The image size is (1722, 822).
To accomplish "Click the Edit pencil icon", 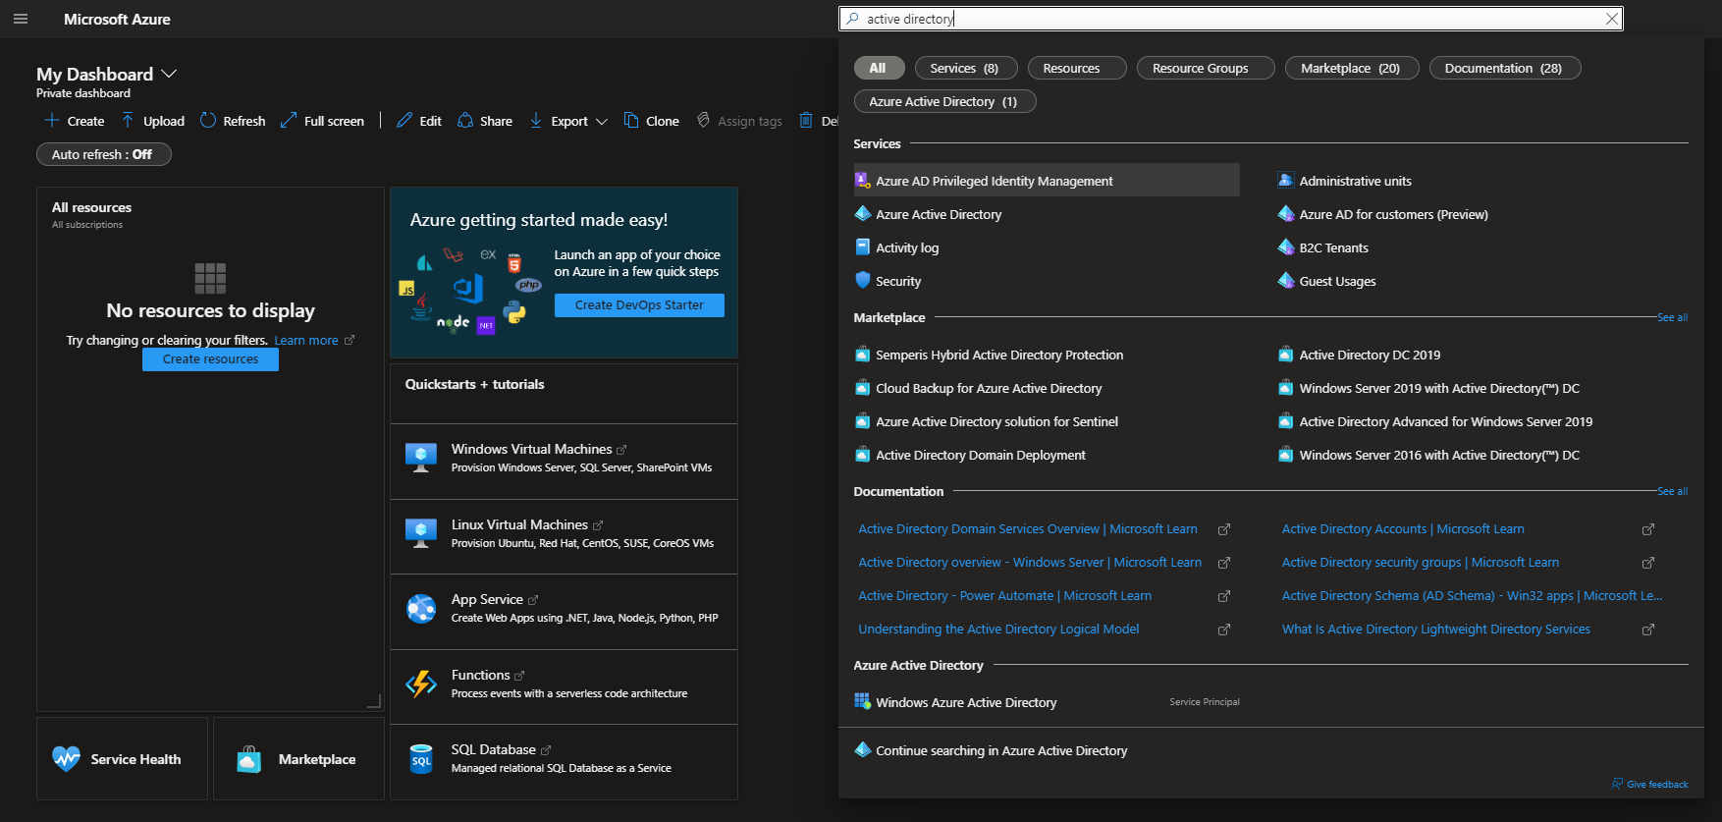I will [x=404, y=120].
